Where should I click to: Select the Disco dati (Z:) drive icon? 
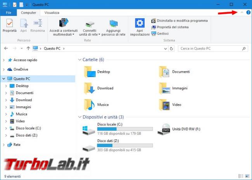[88, 148]
